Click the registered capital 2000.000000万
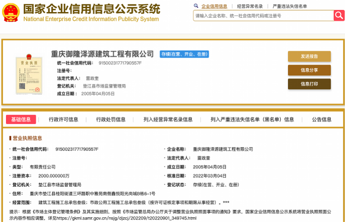The height and width of the screenshot is (222, 345). point(54,176)
